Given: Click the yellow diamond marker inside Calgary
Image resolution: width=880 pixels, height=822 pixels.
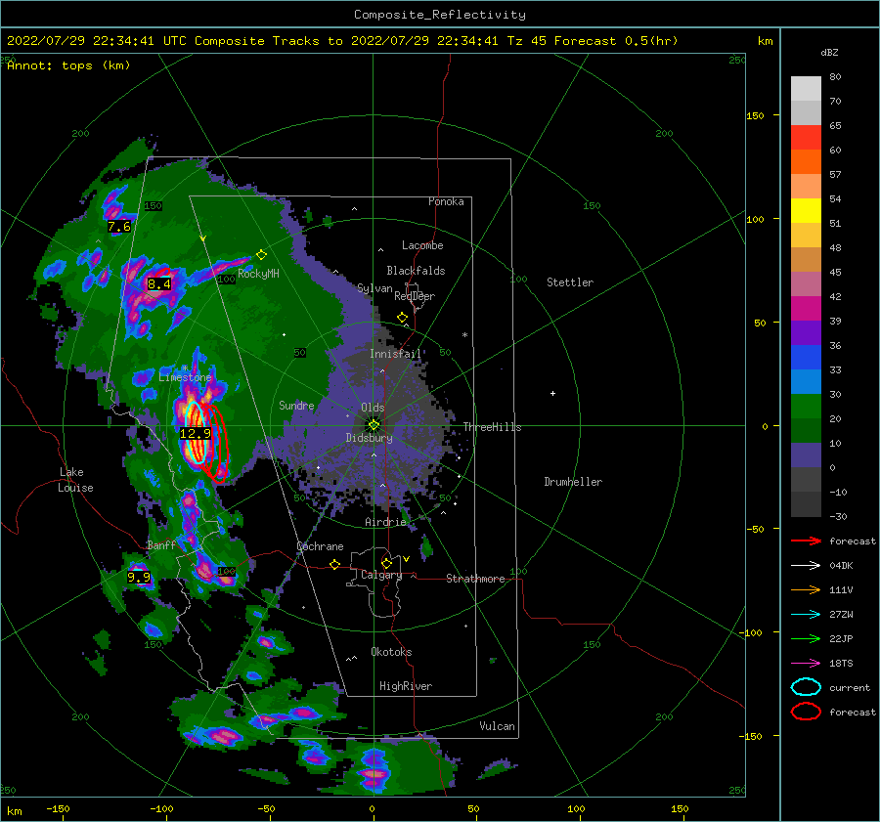Looking at the screenshot, I should 386,563.
